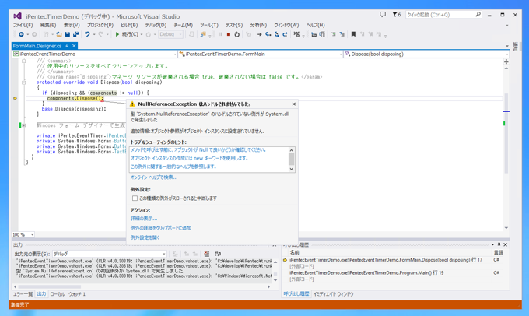529x316 pixels.
Task: Select the Program.Main() row in Call Stack
Action: pos(394,272)
